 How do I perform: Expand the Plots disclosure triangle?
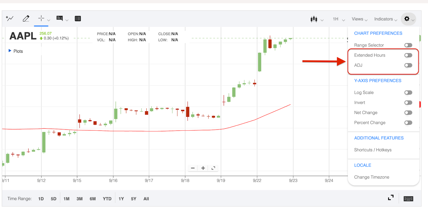point(10,51)
